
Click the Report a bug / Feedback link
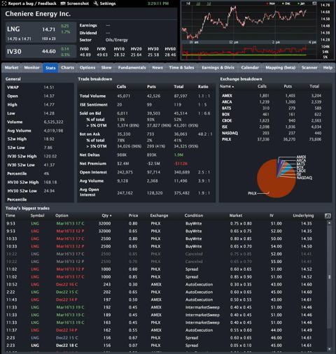(x=32, y=3)
